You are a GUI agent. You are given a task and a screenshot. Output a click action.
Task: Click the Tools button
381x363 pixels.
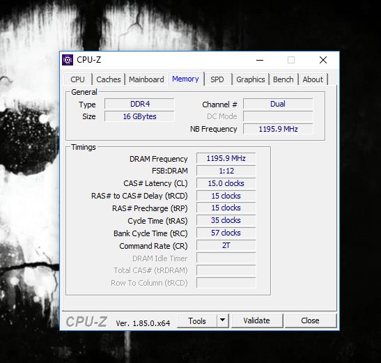point(197,321)
